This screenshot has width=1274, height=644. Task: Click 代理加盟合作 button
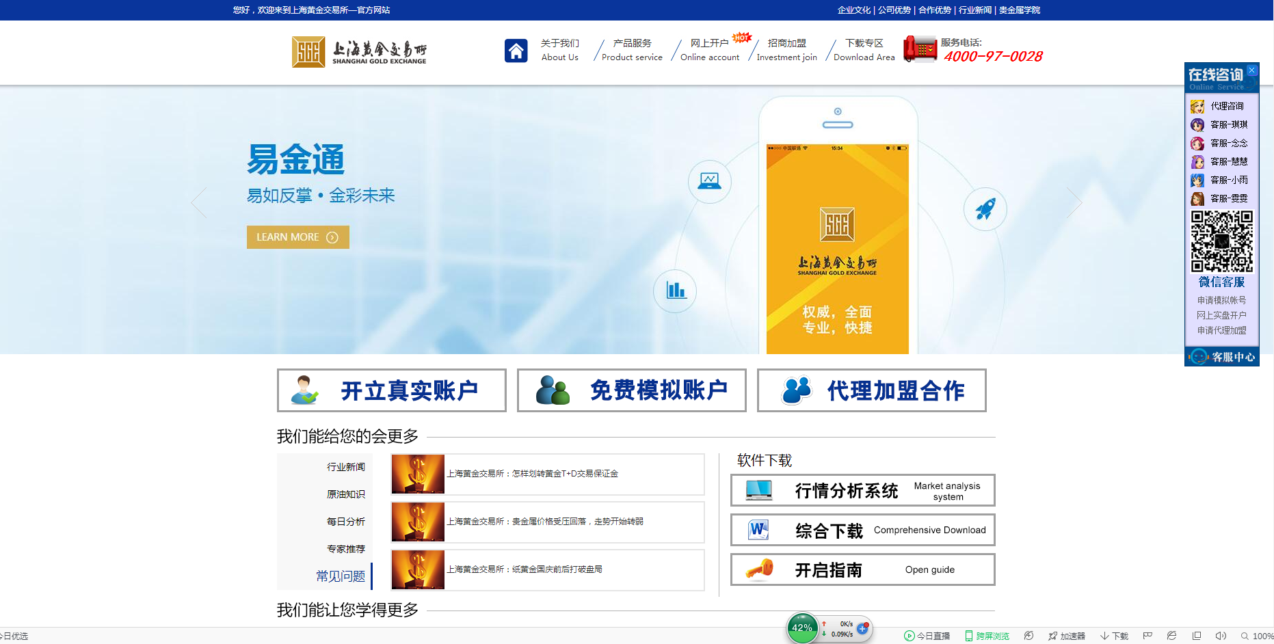872,390
